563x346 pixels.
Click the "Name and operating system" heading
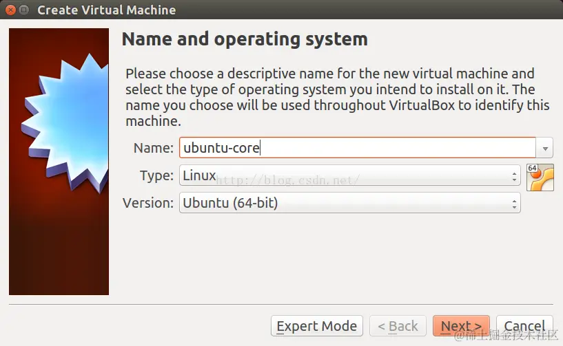(245, 39)
